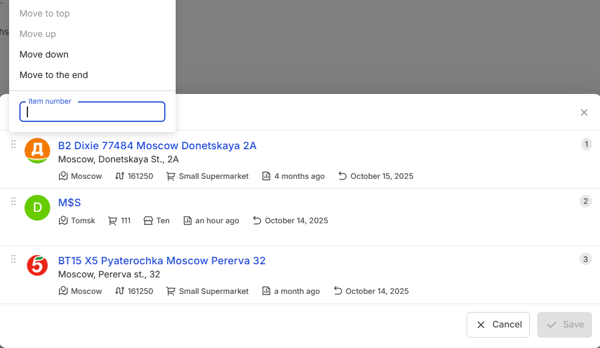Click drag handle for BT15 X5 Pyaterochka
This screenshot has height=348, width=600.
[x=13, y=259]
